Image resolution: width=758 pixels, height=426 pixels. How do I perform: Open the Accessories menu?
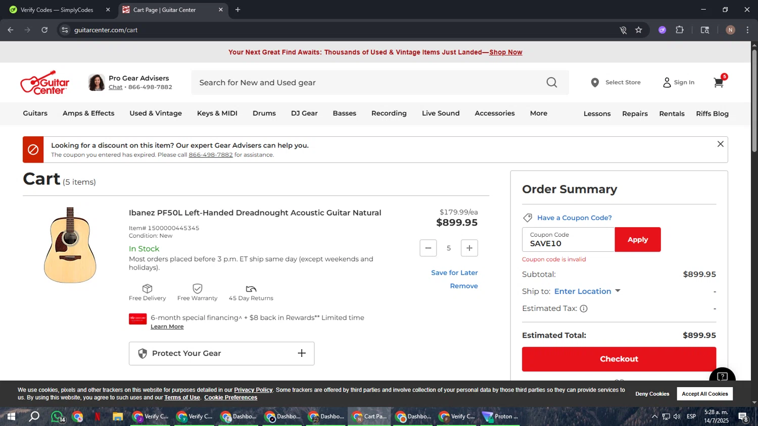(495, 113)
